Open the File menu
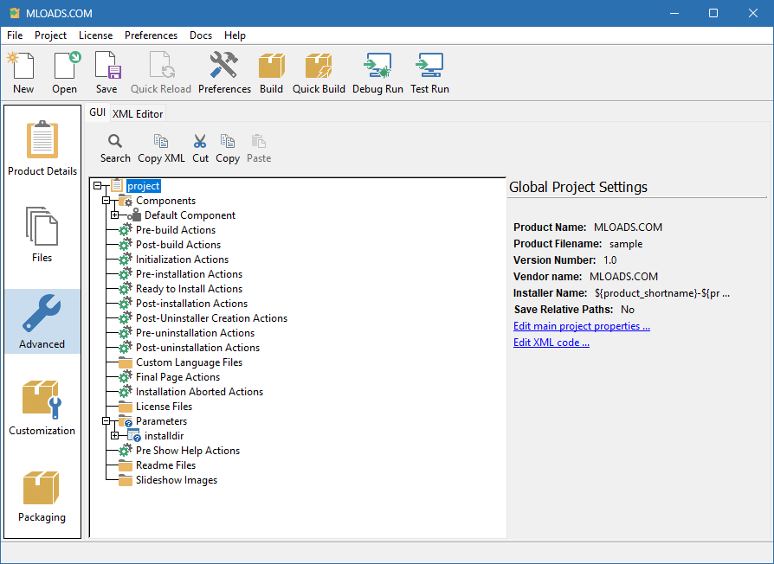The image size is (774, 564). tap(15, 35)
